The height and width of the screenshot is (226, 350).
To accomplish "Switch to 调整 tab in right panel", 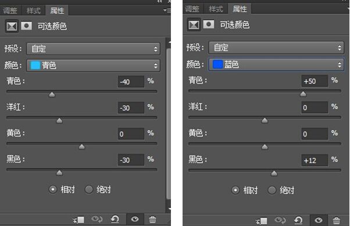I will coord(192,9).
